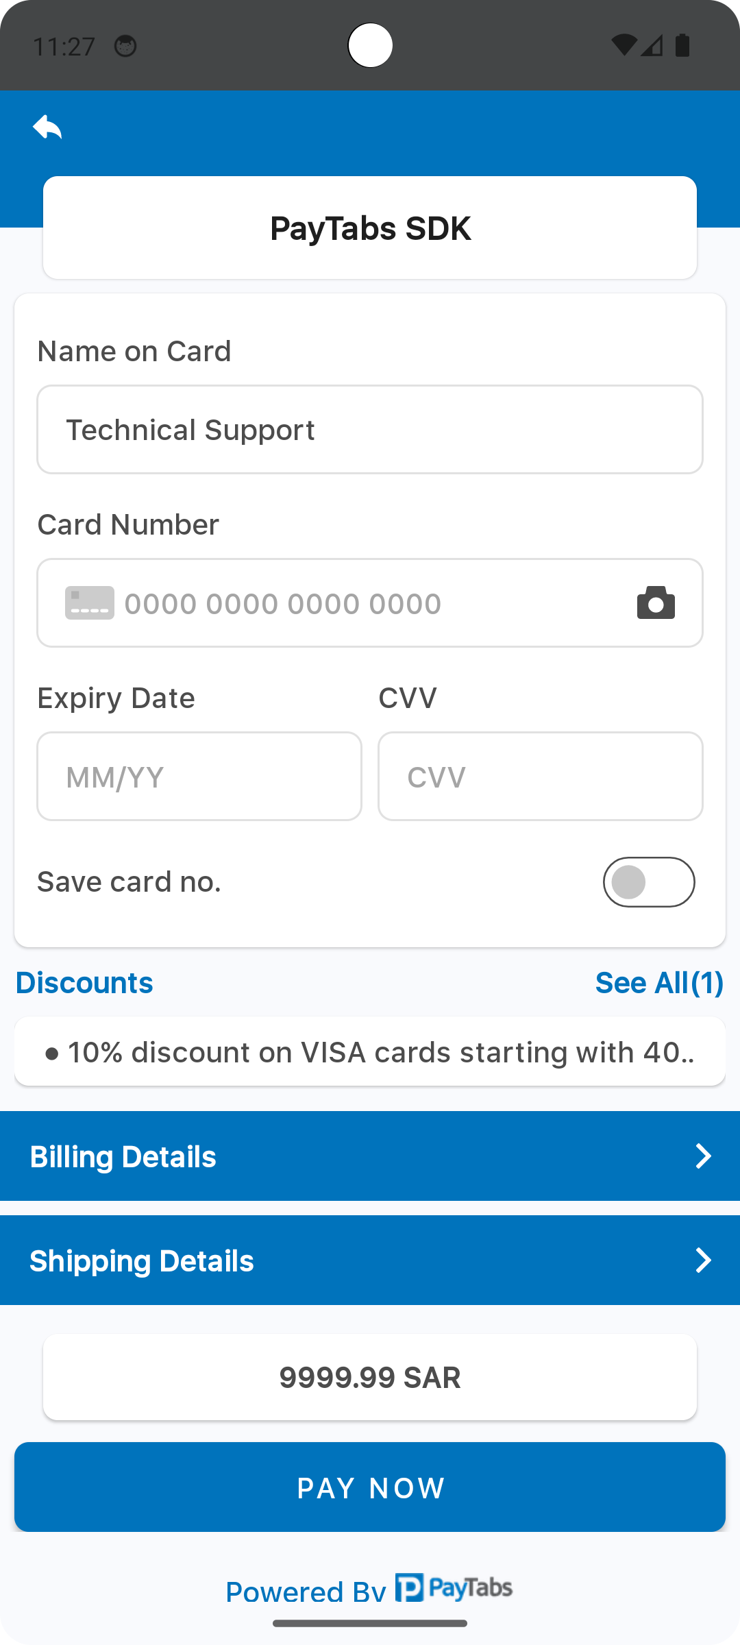Viewport: 740px width, 1645px height.
Task: Tap the MM/YY expiry date field
Action: pyautogui.click(x=199, y=777)
